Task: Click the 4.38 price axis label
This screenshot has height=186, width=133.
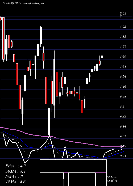Action: tap(123, 96)
